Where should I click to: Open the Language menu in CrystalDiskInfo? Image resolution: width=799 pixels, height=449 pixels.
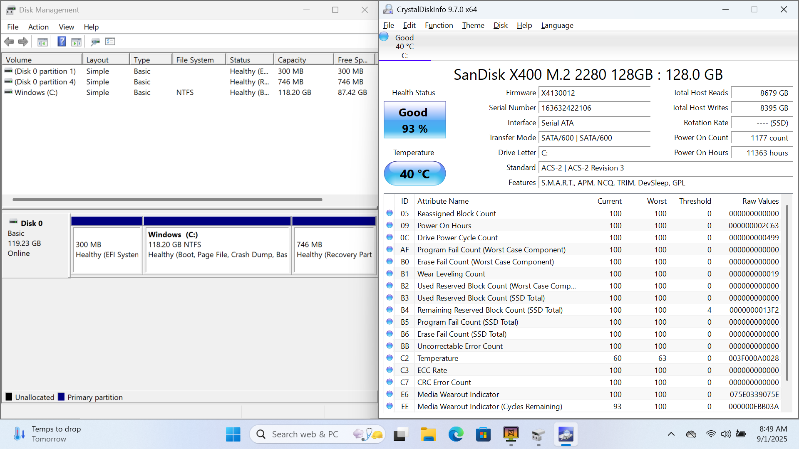coord(557,25)
